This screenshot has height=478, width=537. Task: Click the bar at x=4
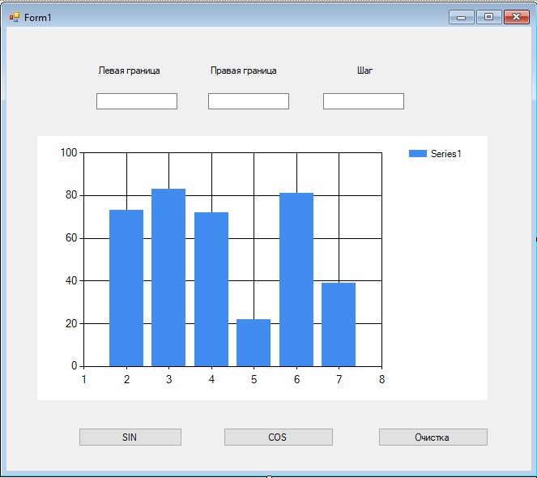[x=211, y=288]
